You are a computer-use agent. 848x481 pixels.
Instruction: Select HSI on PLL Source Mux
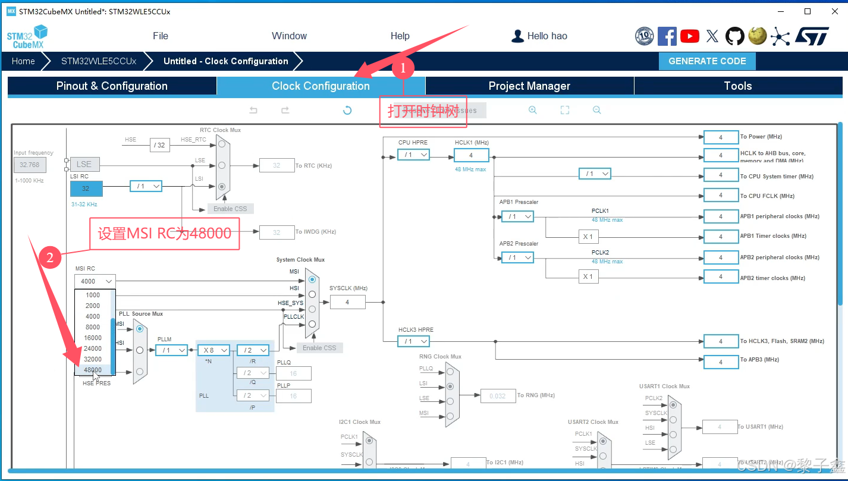[139, 350]
